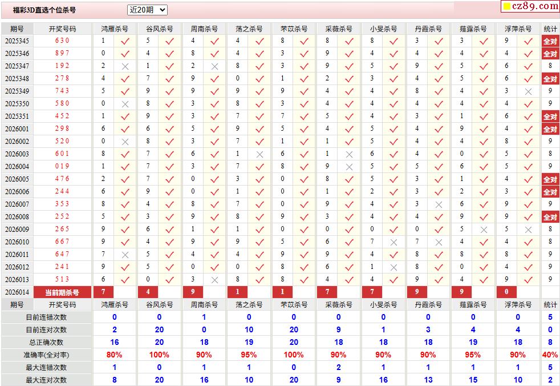
Task: Click the red checkmark for 谷风杀号 in row 2025345
Action: click(169, 41)
